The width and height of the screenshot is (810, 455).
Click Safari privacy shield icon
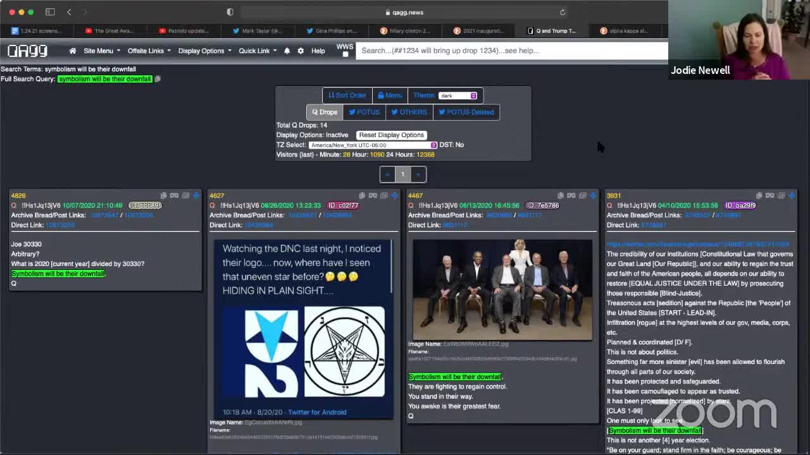[230, 12]
